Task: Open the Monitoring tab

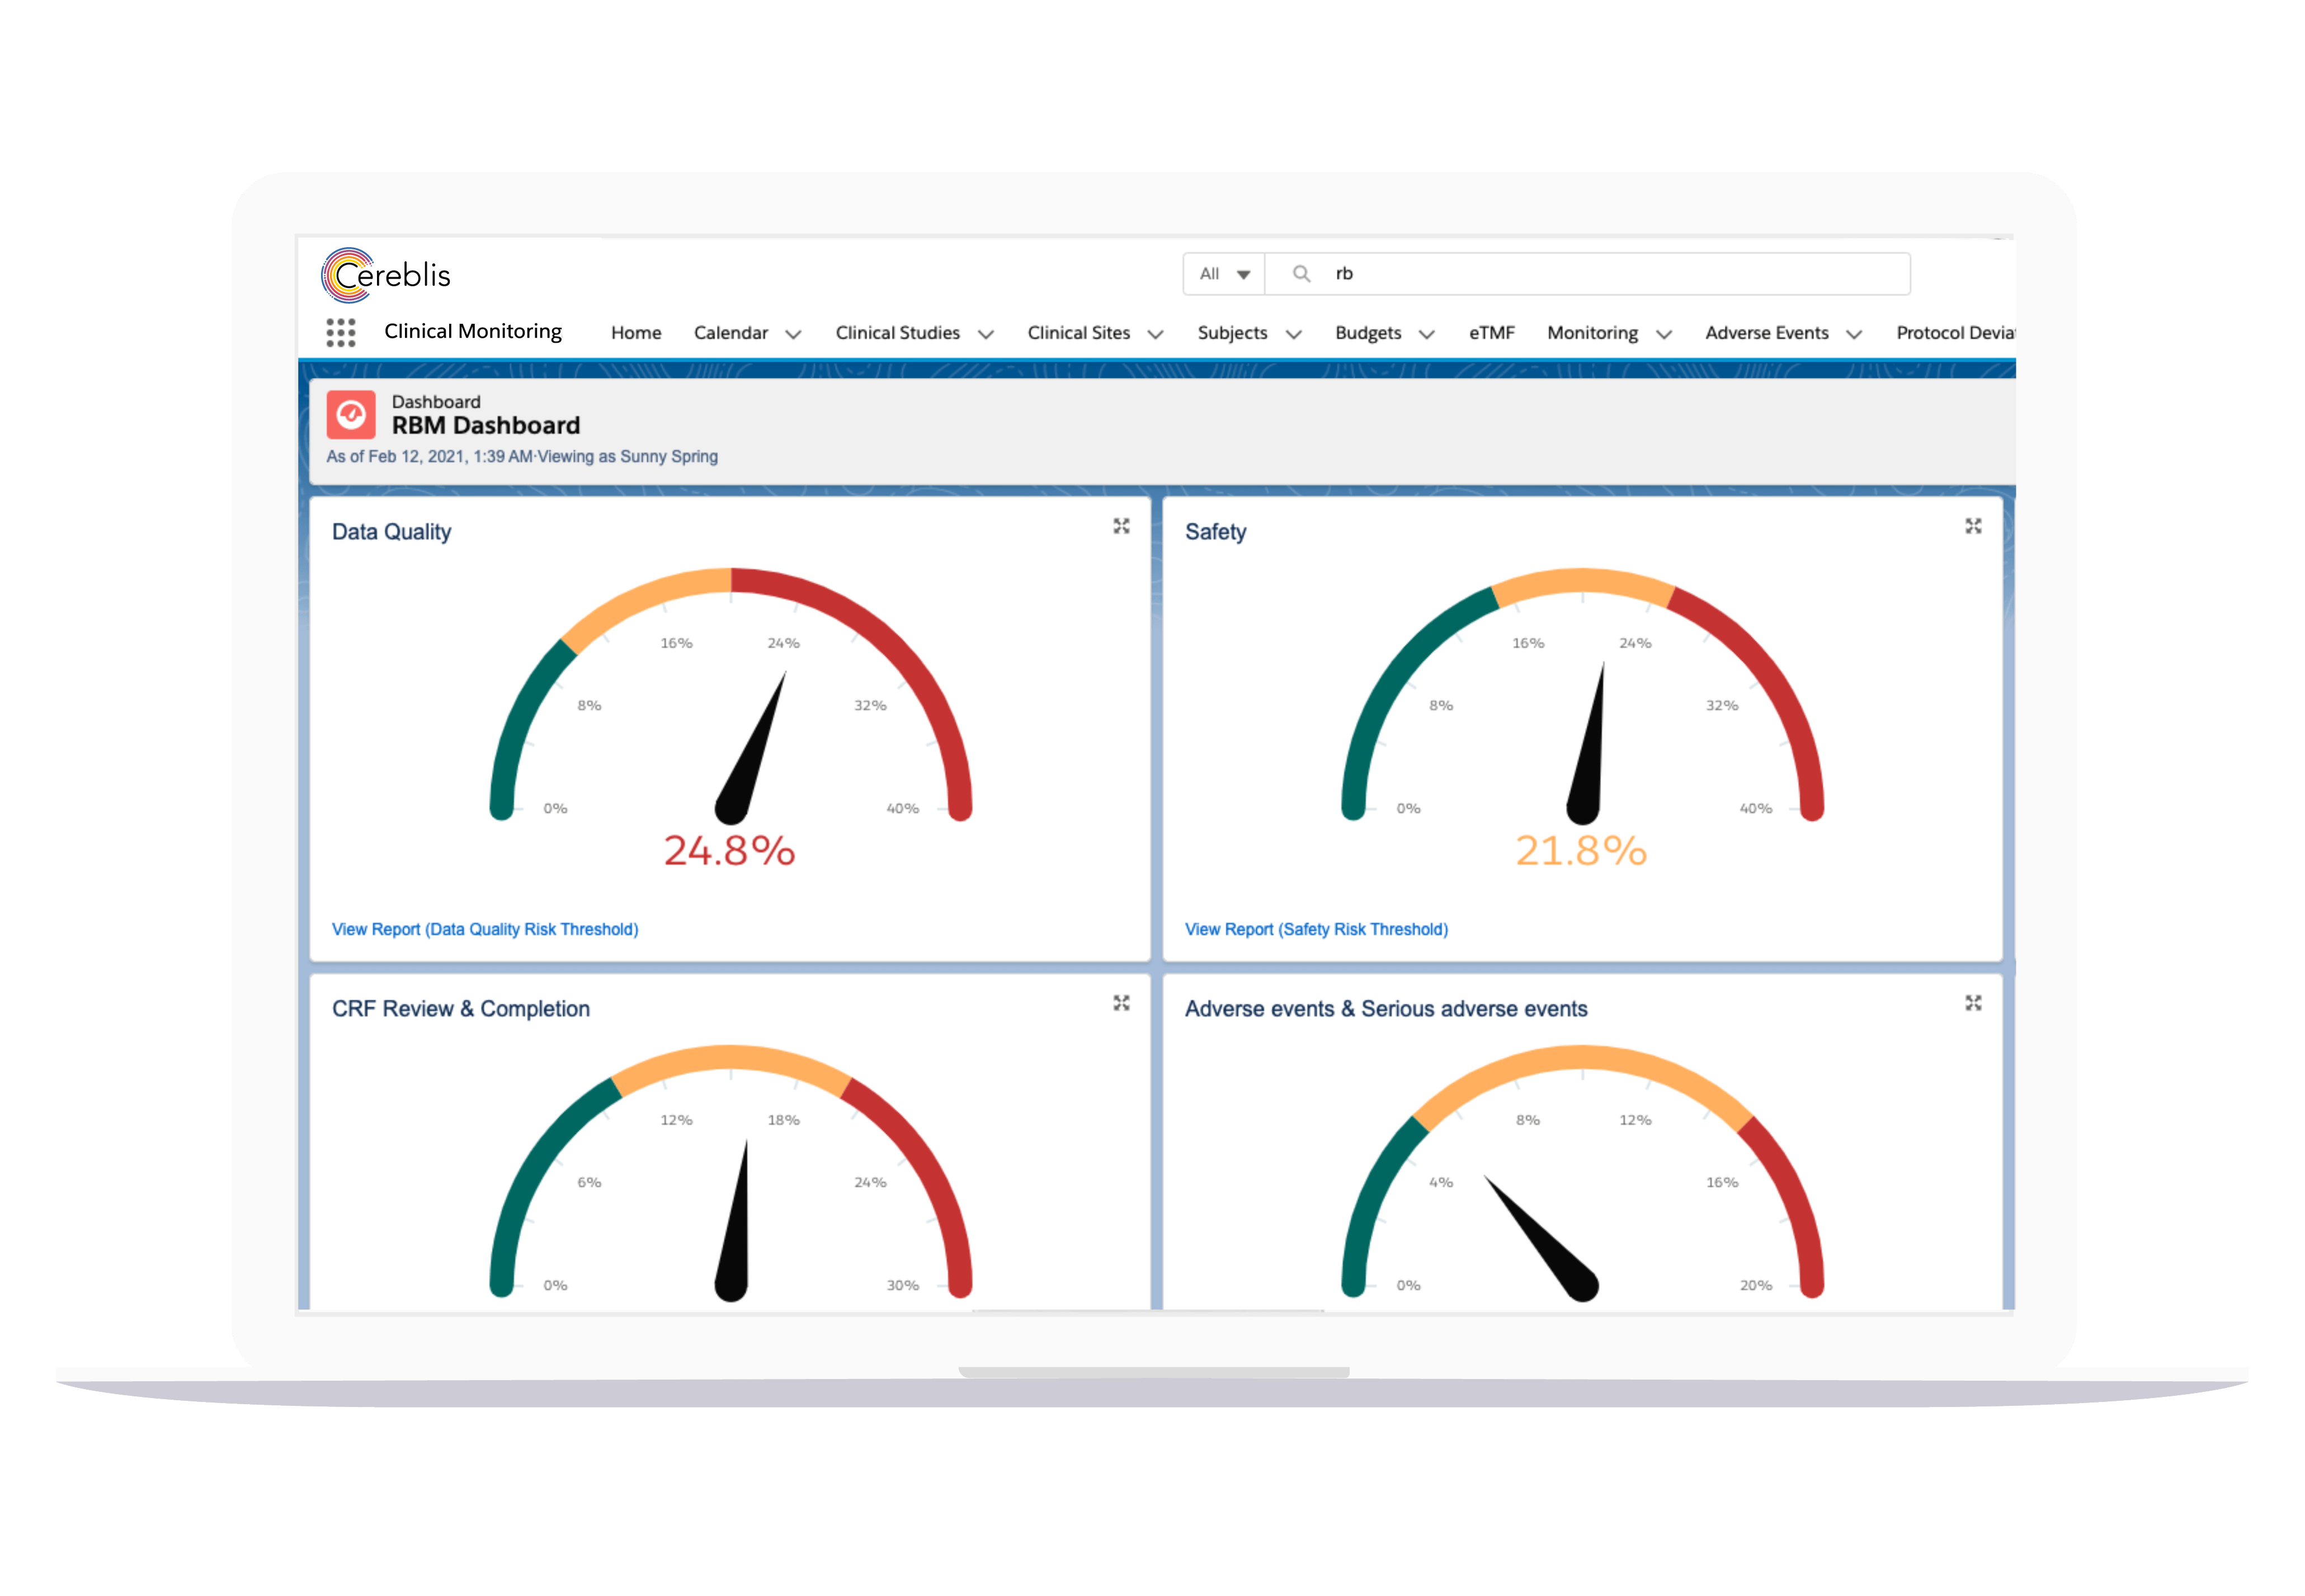Action: (x=1592, y=333)
